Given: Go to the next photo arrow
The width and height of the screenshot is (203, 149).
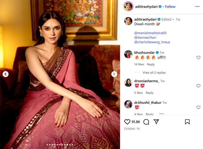Looking at the screenshot, I should pyautogui.click(x=114, y=74).
